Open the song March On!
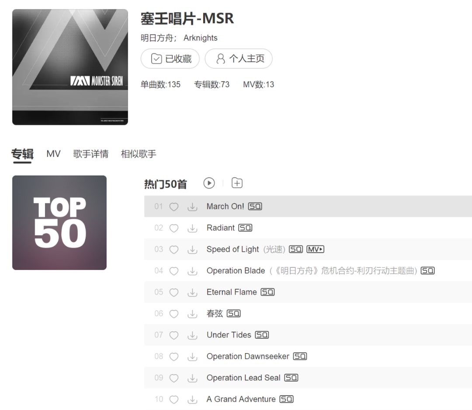The image size is (472, 410). (x=225, y=207)
